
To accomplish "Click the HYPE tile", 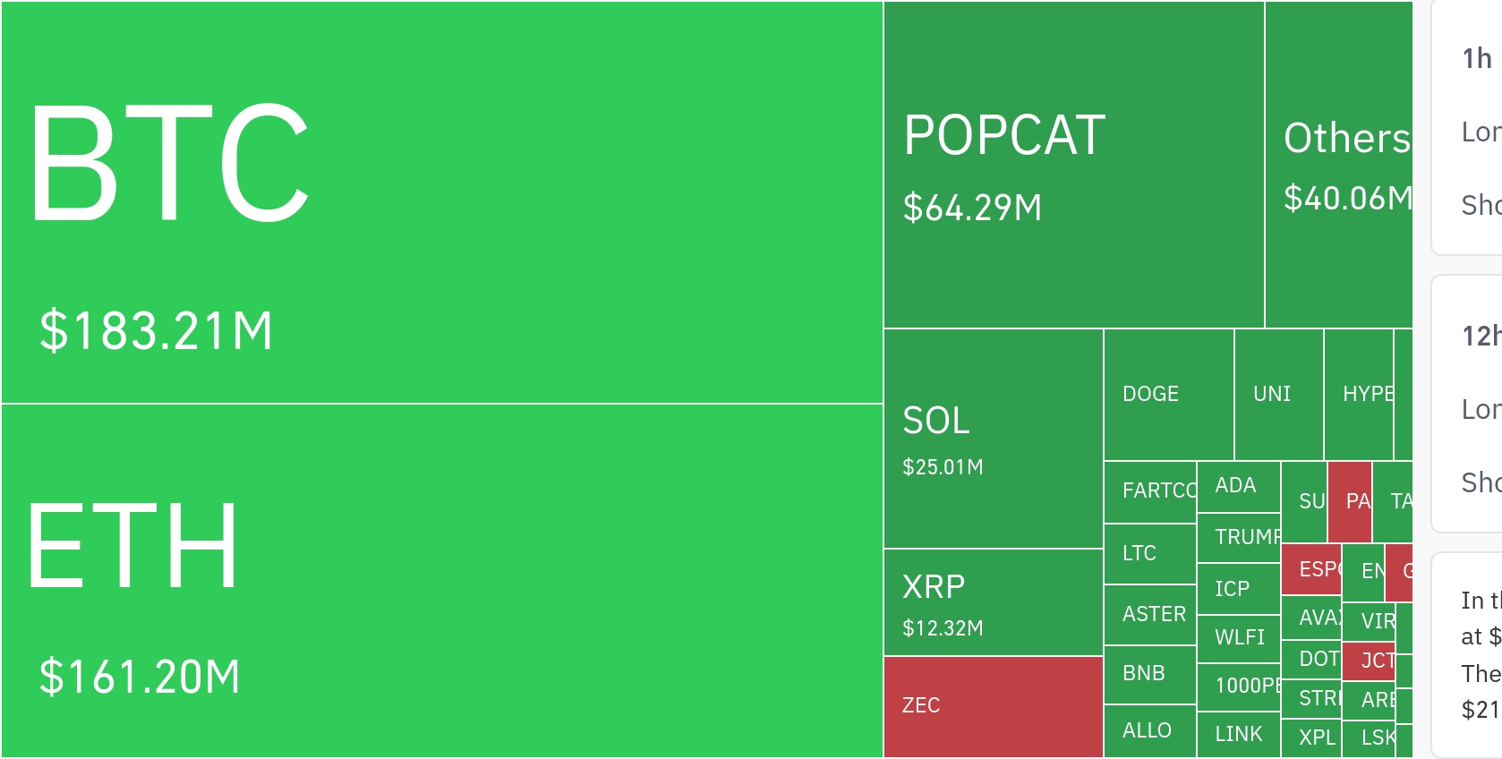I will pyautogui.click(x=1358, y=395).
